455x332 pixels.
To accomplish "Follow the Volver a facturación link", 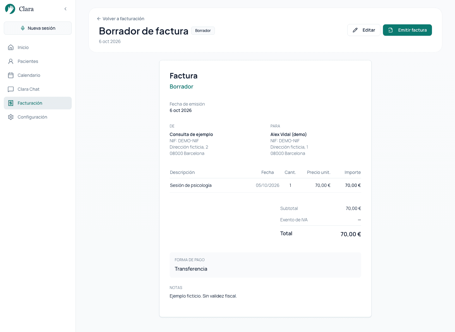I will point(120,19).
